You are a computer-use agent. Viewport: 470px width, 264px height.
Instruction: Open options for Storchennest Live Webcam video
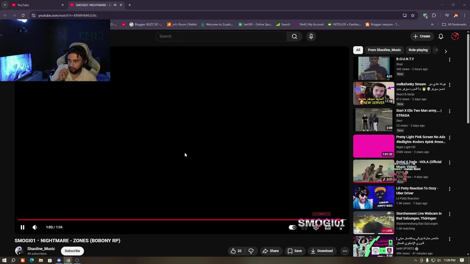pyautogui.click(x=449, y=214)
